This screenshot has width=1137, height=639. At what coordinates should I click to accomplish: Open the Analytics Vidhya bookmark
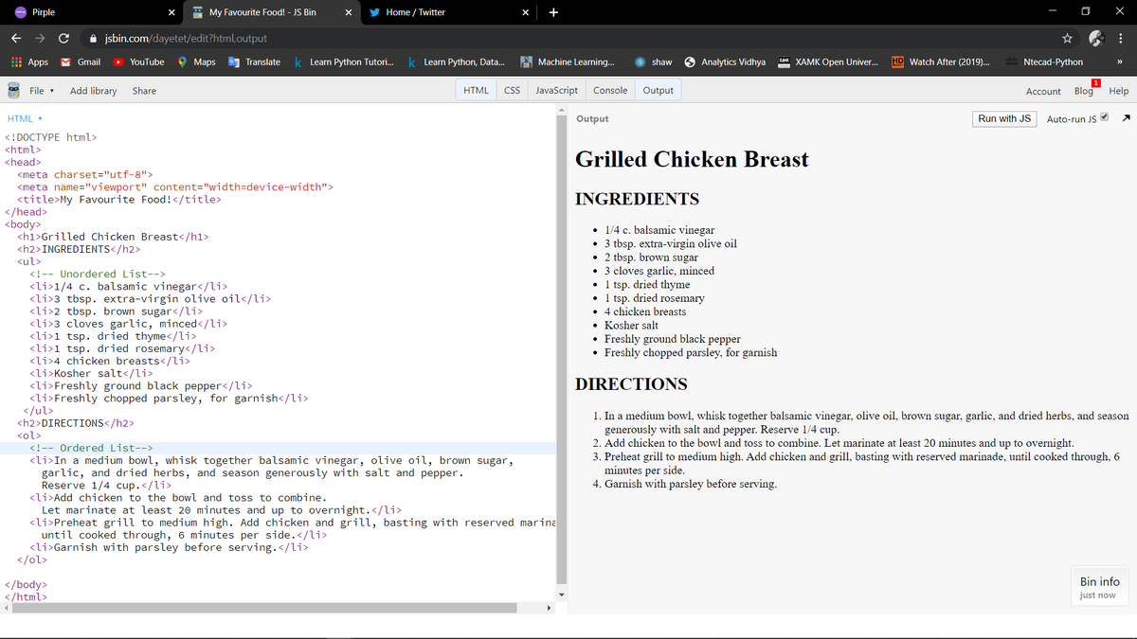[725, 62]
